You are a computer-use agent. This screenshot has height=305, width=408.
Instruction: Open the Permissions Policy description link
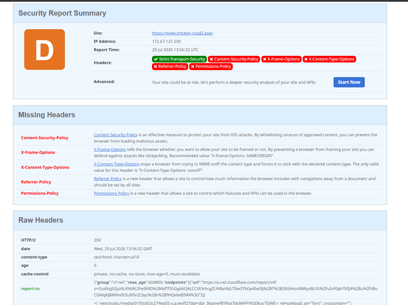tap(111, 193)
